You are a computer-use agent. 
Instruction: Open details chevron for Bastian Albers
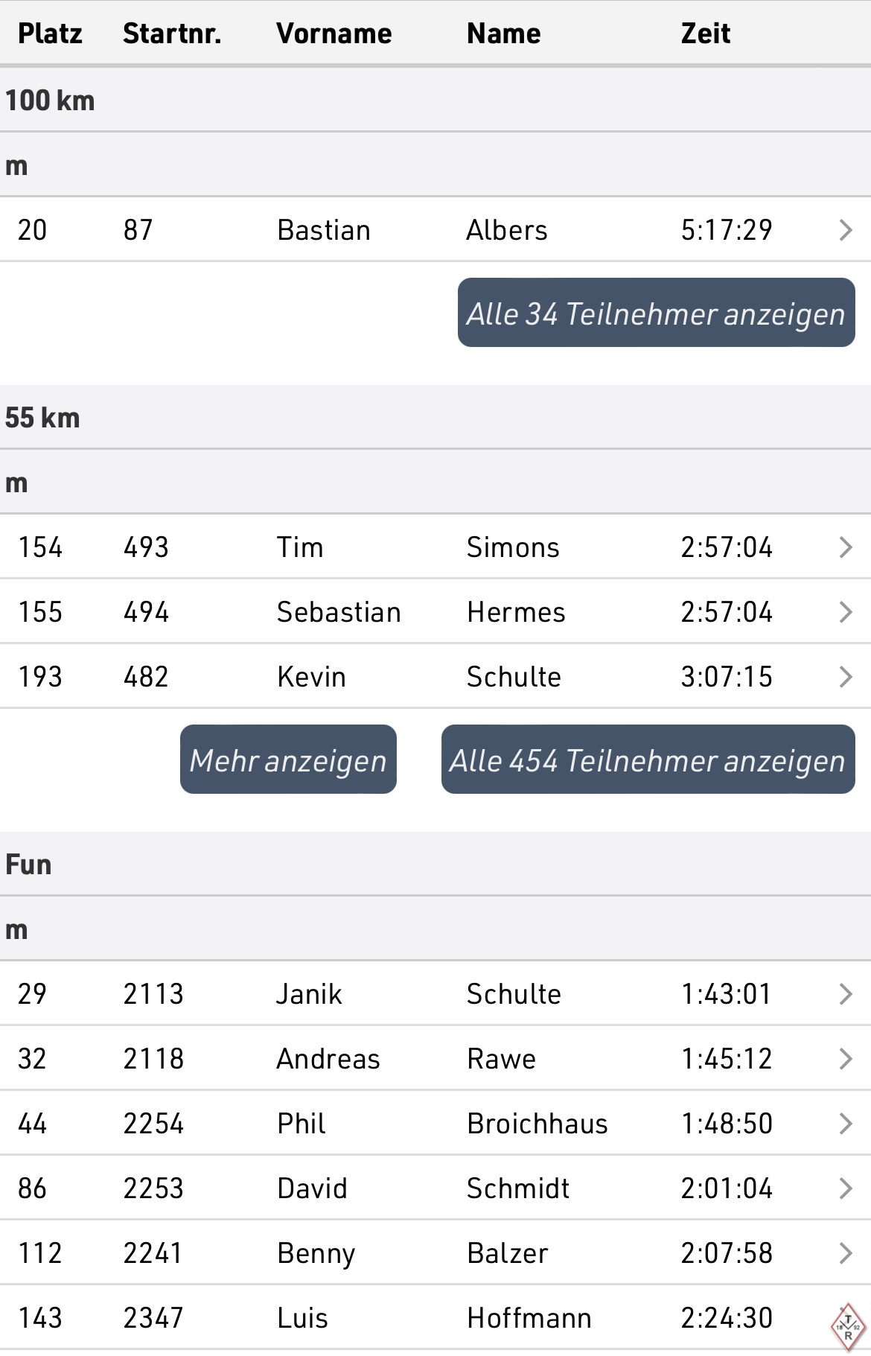[x=845, y=230]
